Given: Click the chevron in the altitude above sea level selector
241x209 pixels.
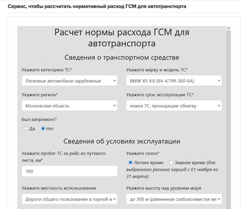Looking at the screenshot, I should point(219,199).
